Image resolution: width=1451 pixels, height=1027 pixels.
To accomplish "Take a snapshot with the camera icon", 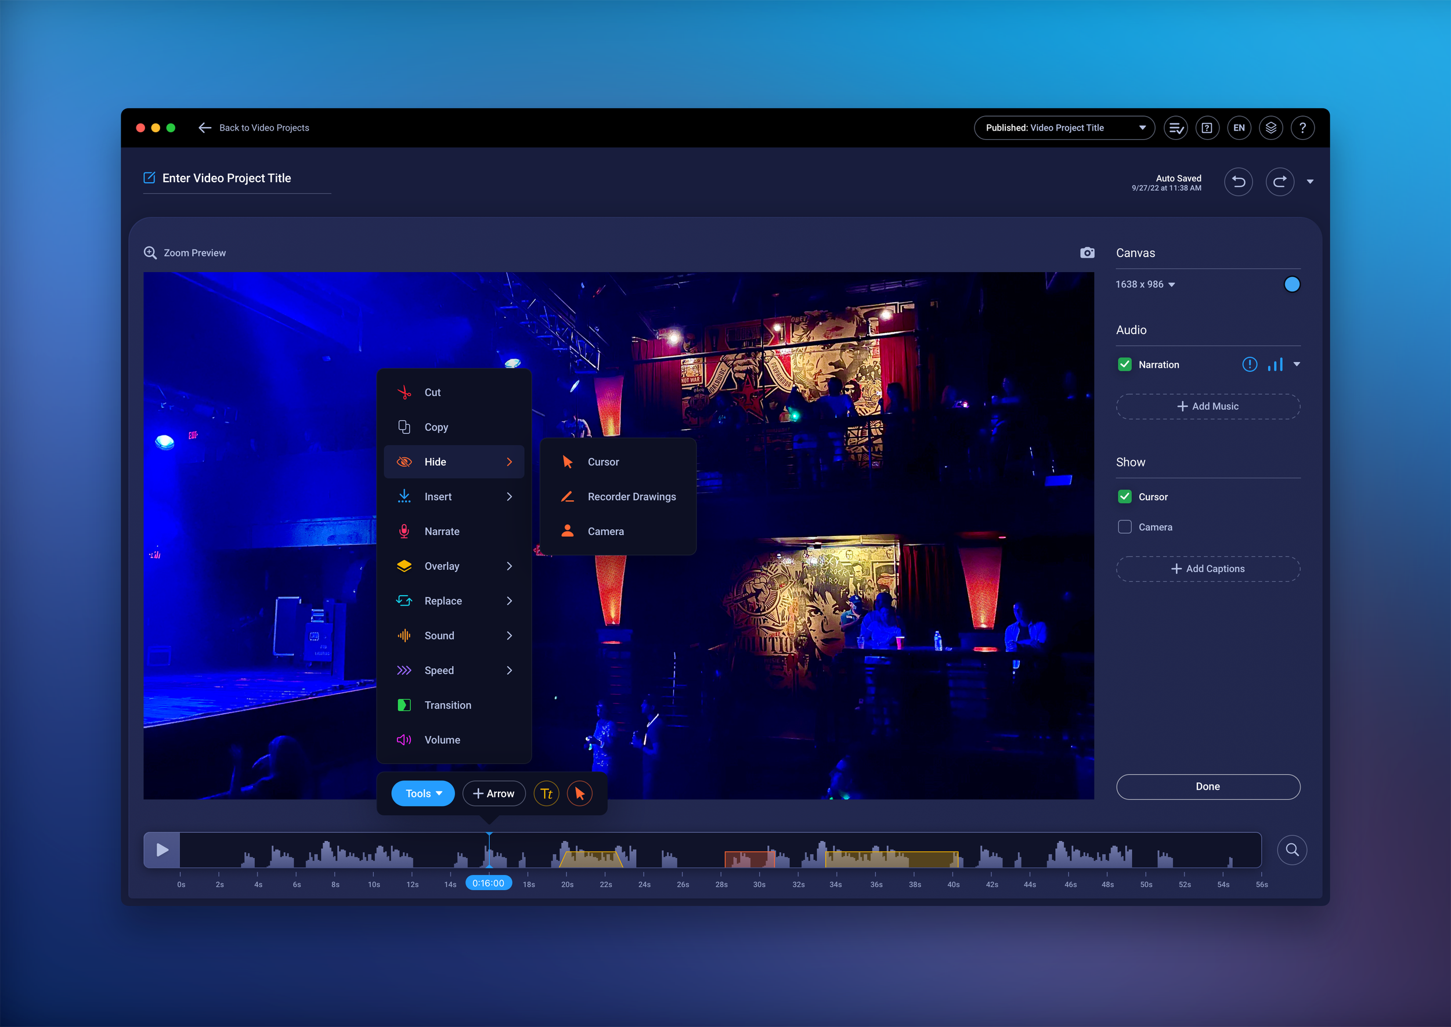I will (1088, 252).
